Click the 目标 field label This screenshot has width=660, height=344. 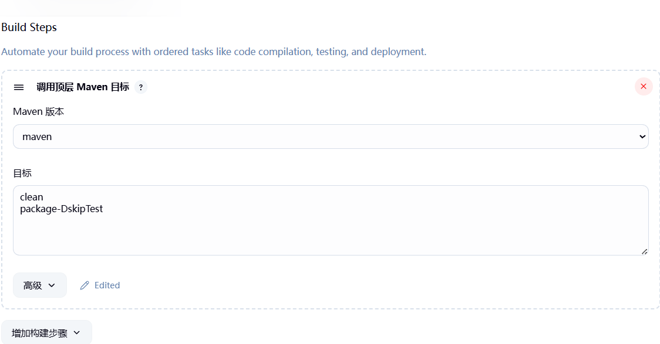click(22, 173)
